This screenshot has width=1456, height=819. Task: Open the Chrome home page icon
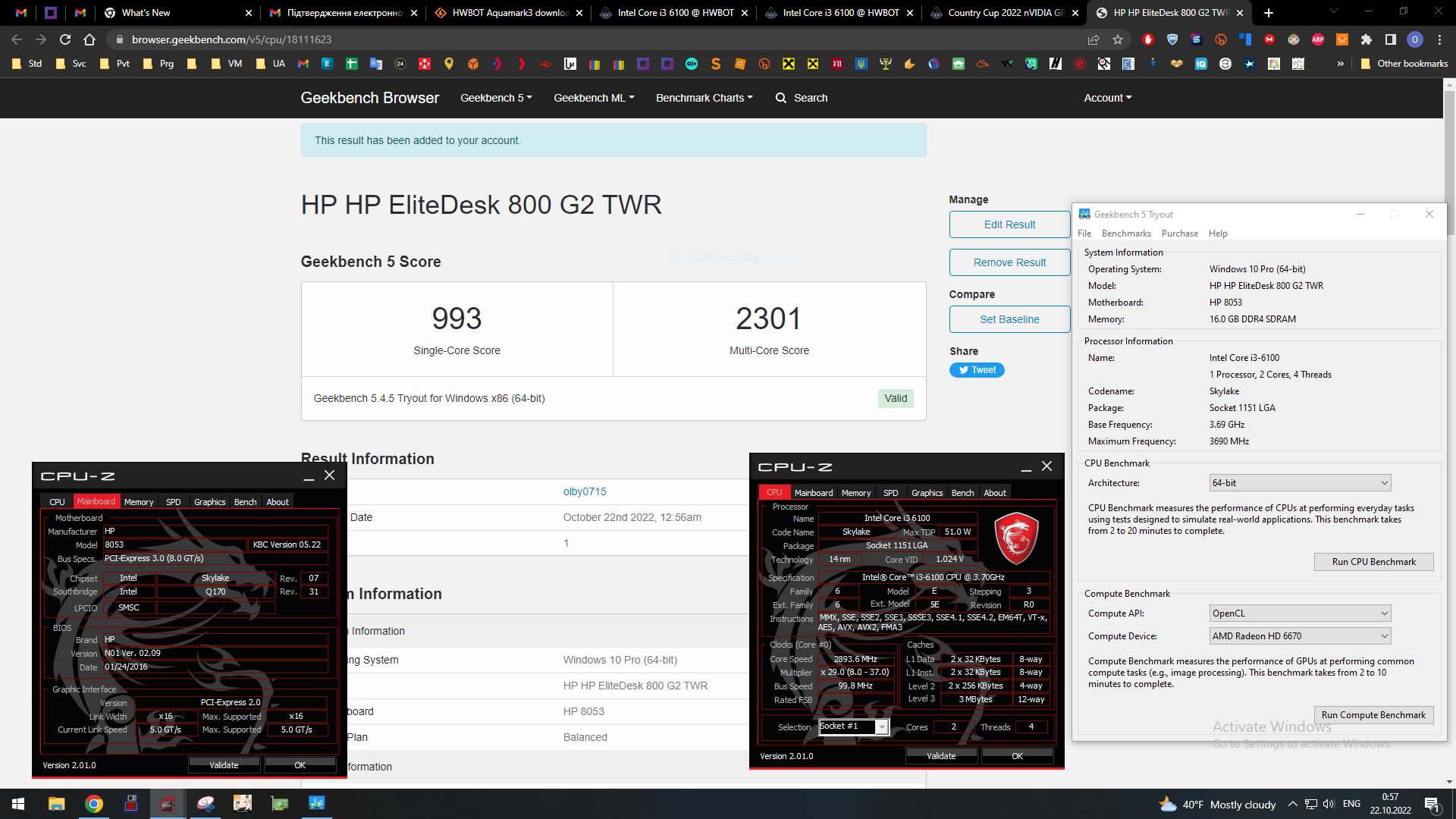coord(89,39)
